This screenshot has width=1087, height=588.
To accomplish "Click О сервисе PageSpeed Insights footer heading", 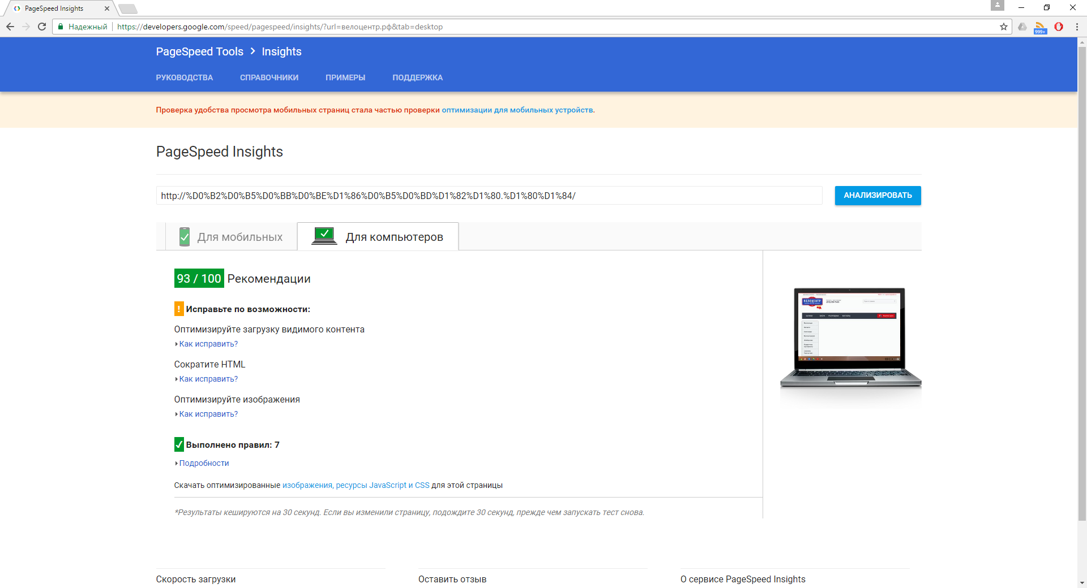I will coord(743,579).
